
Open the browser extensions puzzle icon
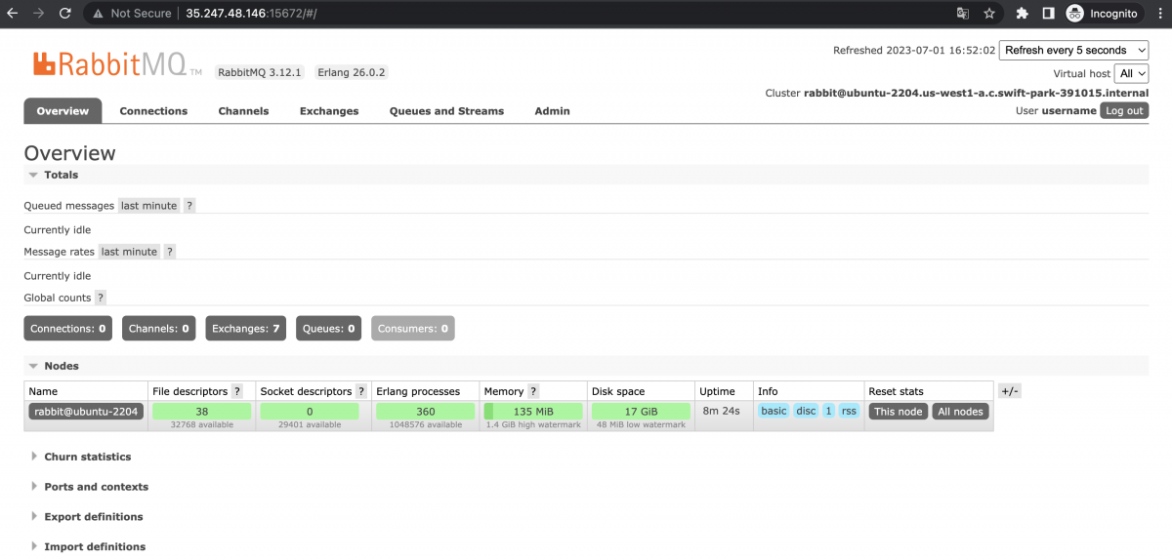tap(1023, 14)
